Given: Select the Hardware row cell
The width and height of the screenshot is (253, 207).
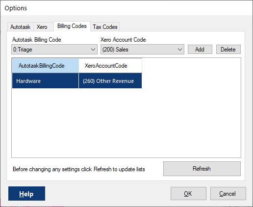Looking at the screenshot, I should [46, 81].
